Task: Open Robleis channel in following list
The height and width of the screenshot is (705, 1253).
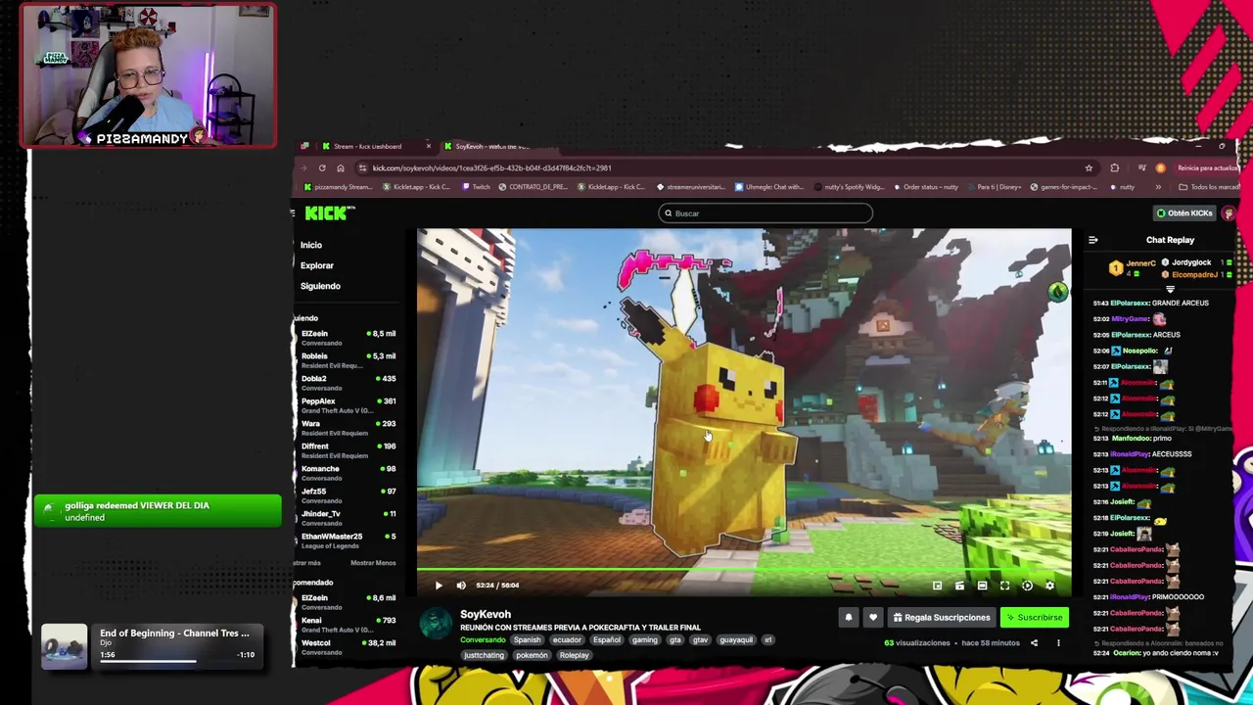Action: click(x=348, y=360)
